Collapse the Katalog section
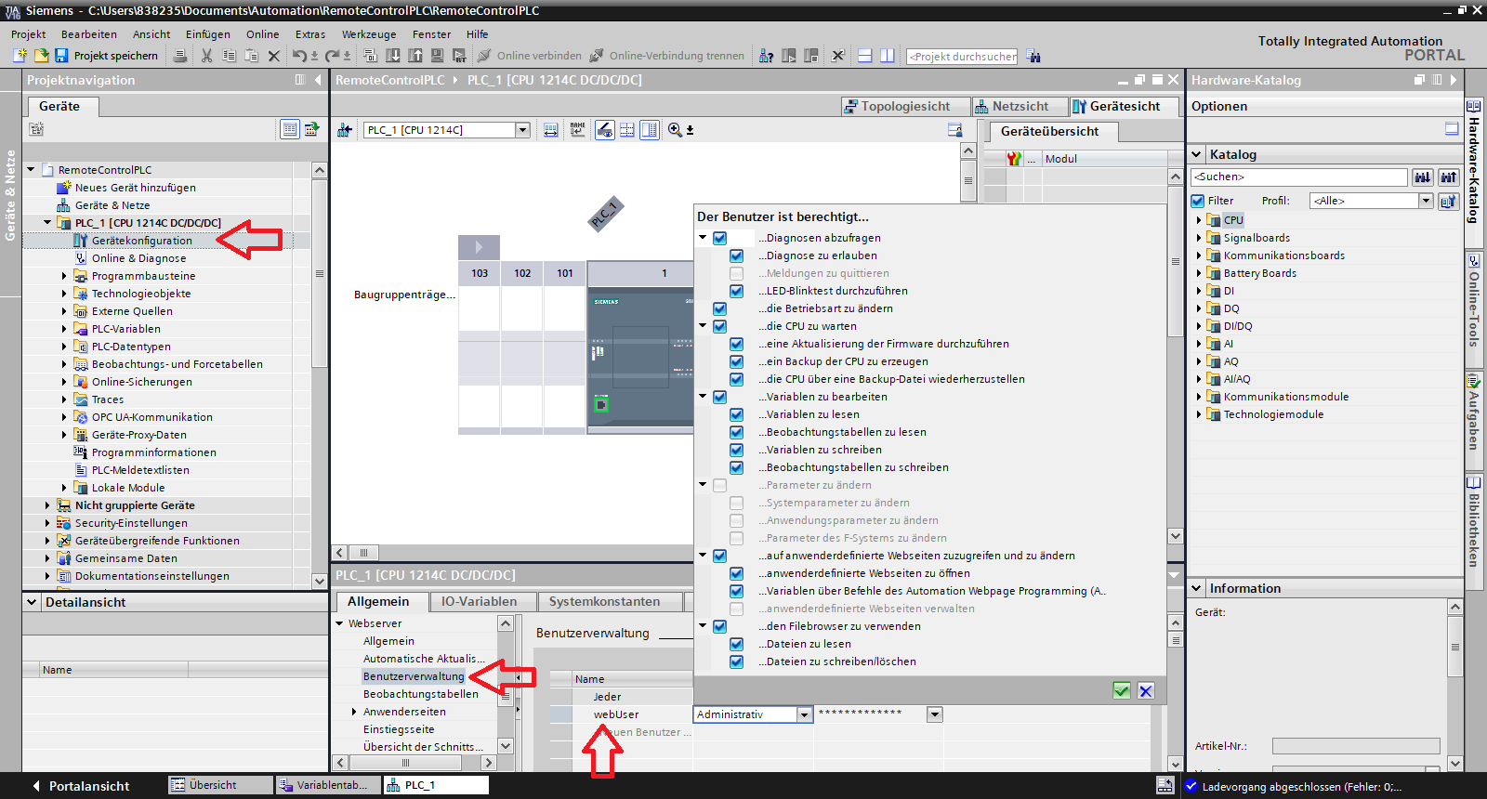 click(1196, 154)
